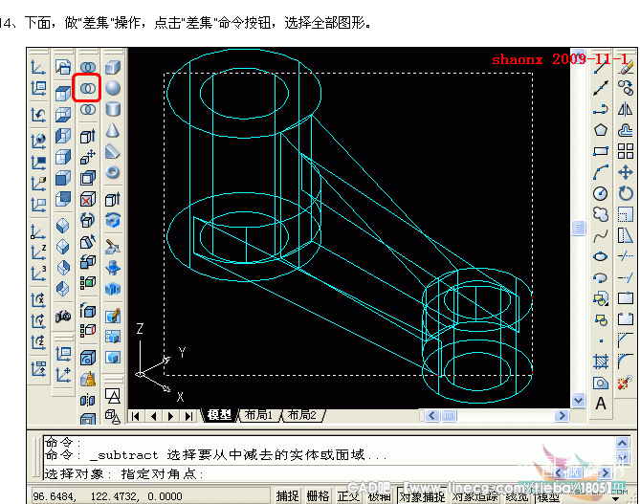Click the Intersect solids icon

[87, 109]
